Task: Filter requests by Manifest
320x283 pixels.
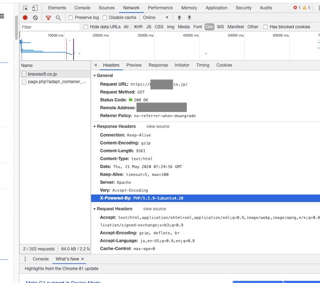Action: pos(235,27)
